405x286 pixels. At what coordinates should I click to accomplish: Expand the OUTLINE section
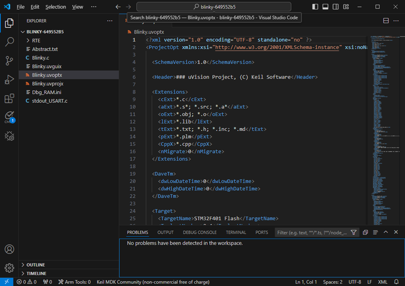tap(69, 265)
